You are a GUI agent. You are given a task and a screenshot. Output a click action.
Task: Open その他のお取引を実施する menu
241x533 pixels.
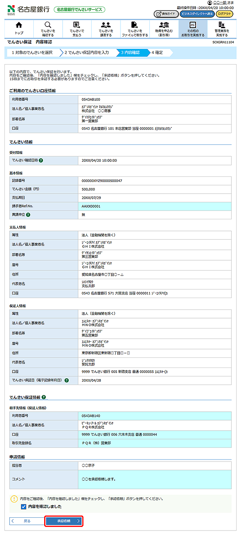192,28
